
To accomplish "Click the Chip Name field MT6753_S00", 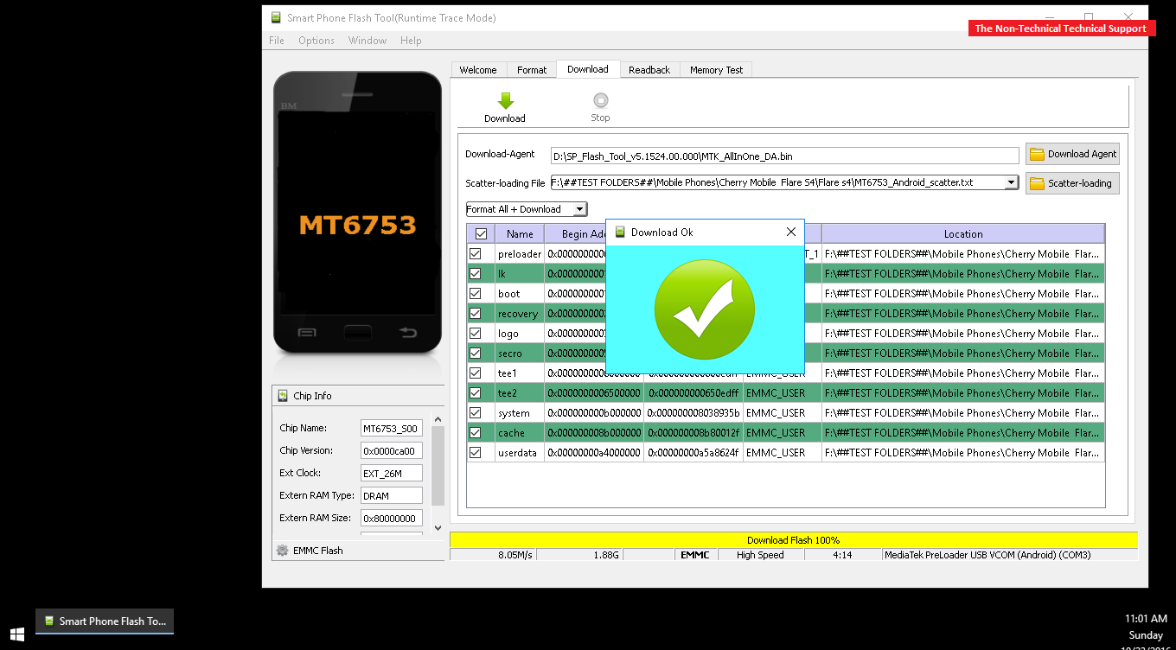I will (391, 429).
